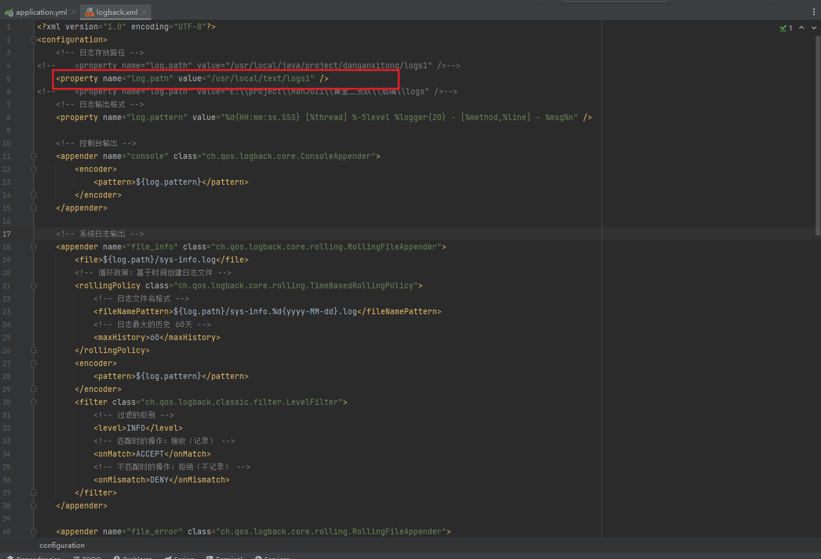Image resolution: width=821 pixels, height=559 pixels.
Task: Open the inspections widget with green checkmark
Action: point(786,28)
